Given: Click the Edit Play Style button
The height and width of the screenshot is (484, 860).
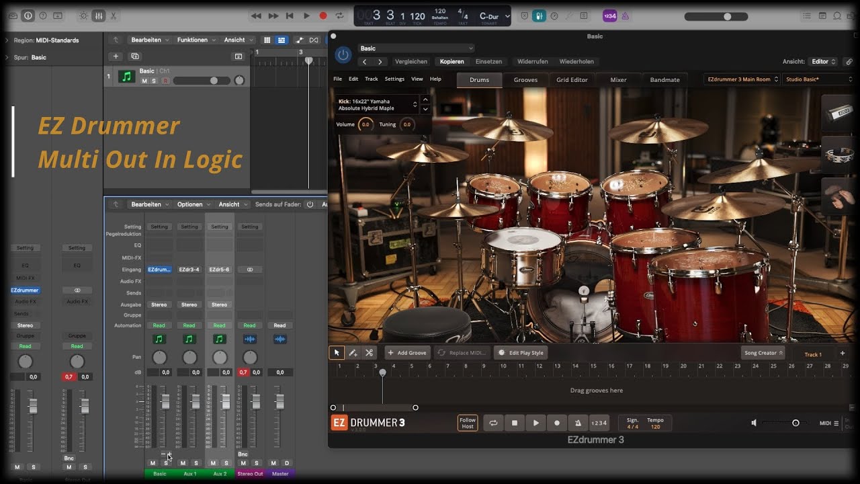Looking at the screenshot, I should coord(521,352).
